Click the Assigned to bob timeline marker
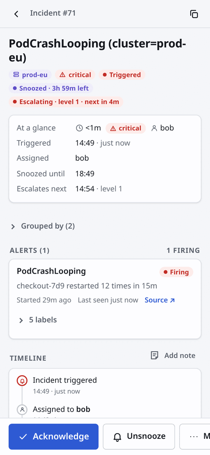The width and height of the screenshot is (210, 455). click(x=22, y=410)
